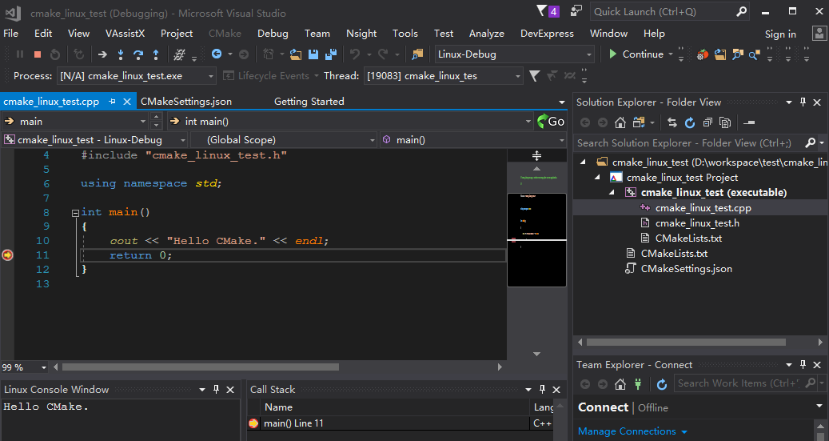Viewport: 829px width, 441px height.
Task: Click the Continue button
Action: pos(636,54)
